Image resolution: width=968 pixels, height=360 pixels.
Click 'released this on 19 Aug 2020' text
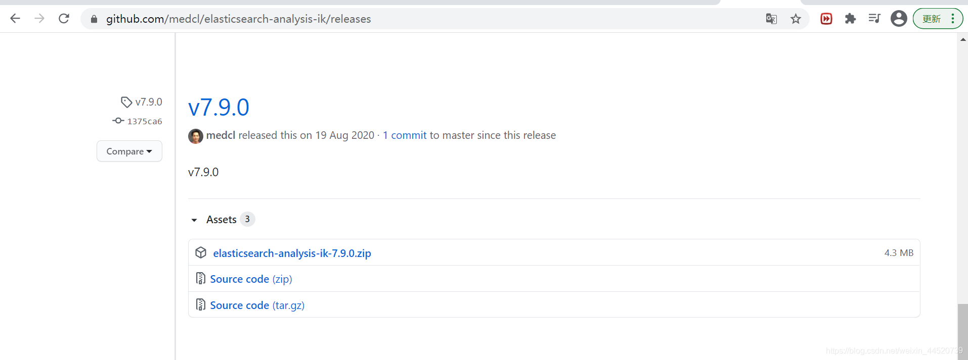coord(306,135)
